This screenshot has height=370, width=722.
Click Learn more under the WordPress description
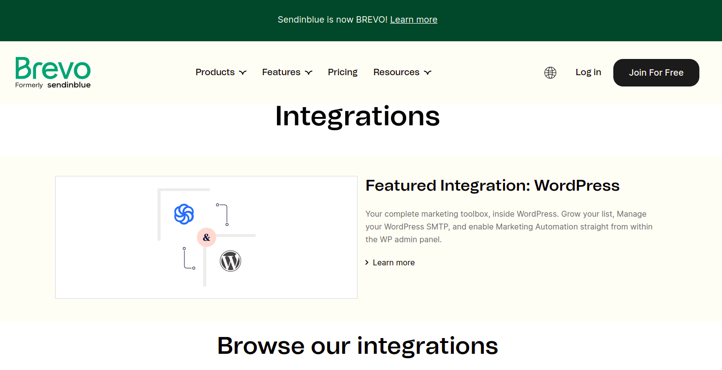(393, 262)
